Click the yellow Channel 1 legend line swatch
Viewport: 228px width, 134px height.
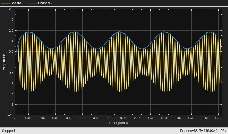pos(6,3)
